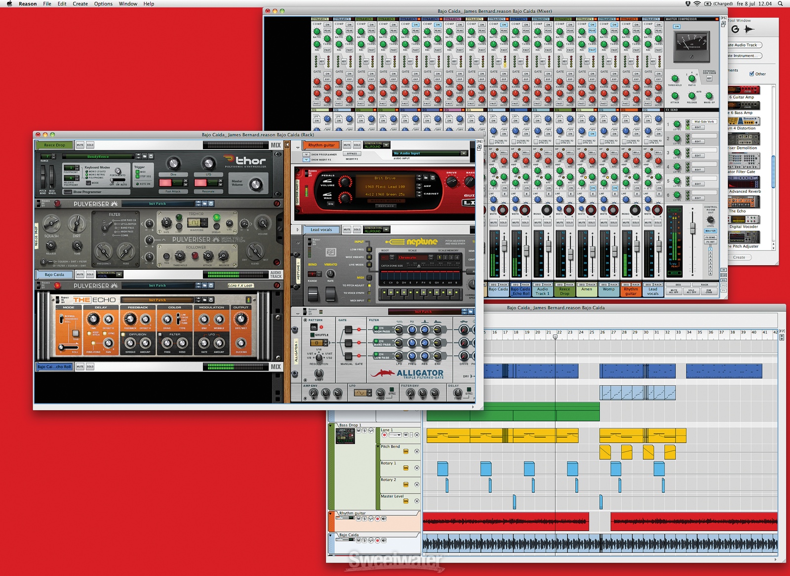Open the Options menu

[x=104, y=4]
